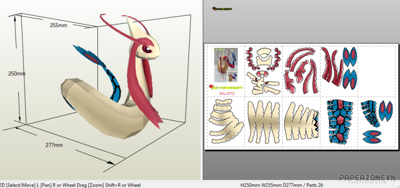The height and width of the screenshot is (188, 400).
Task: Click the 277mm depth dimension label
Action: (54, 145)
